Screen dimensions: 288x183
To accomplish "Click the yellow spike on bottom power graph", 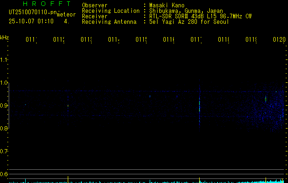I will point(68,178).
